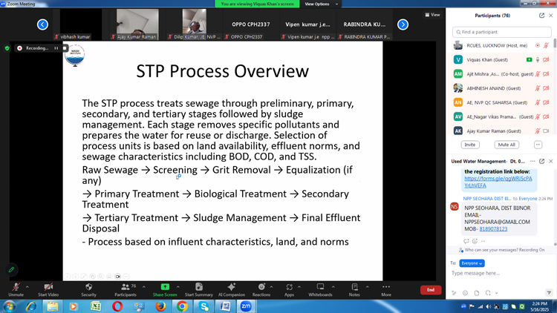The height and width of the screenshot is (313, 557).
Task: Select the Ajay Kumar Raman video thumbnail
Action: click(137, 24)
